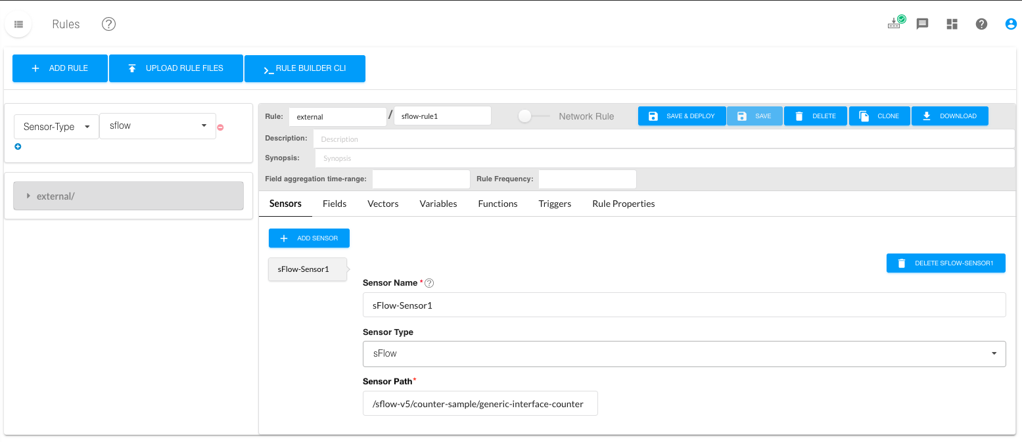Click the Save & Deploy button
The height and width of the screenshot is (442, 1022).
tap(682, 116)
